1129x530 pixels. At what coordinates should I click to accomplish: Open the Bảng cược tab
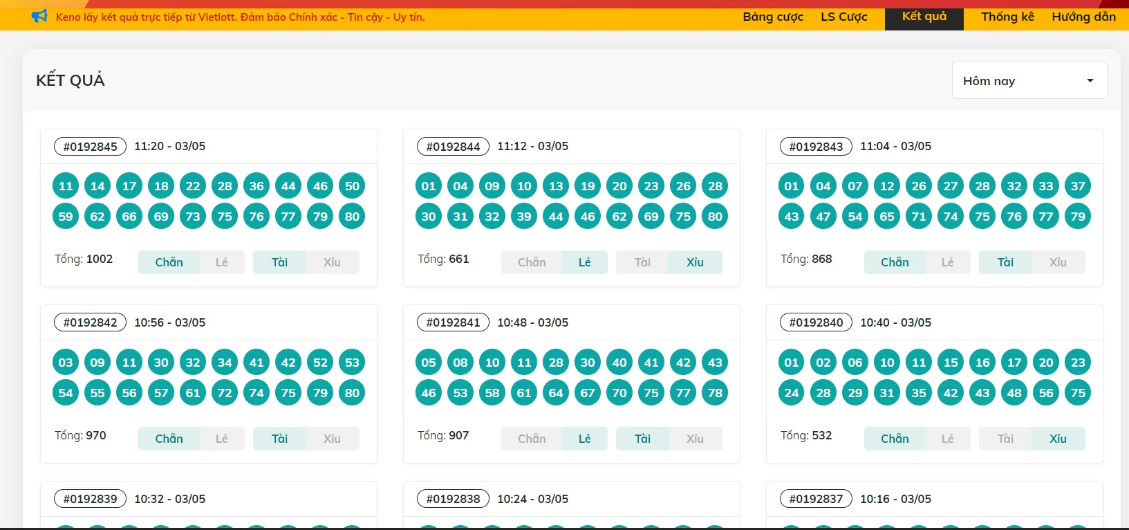[773, 17]
